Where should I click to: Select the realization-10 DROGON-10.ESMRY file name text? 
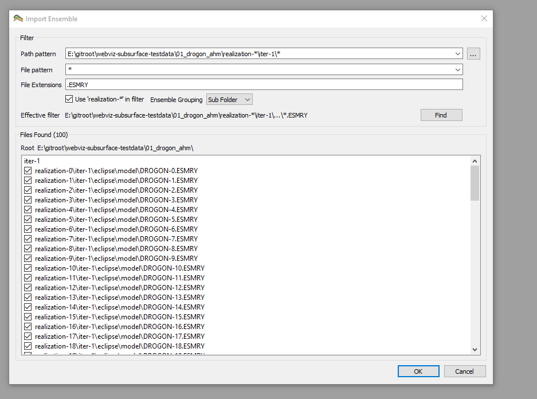120,268
